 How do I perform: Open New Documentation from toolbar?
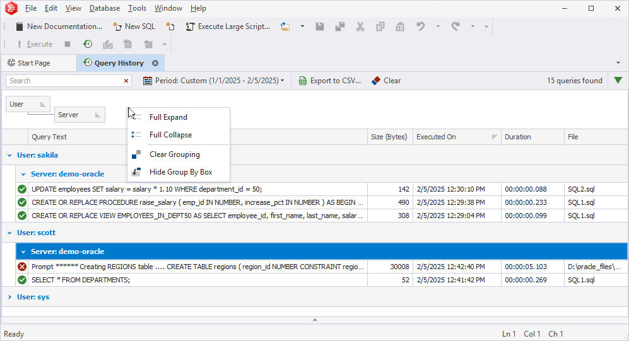tap(59, 26)
